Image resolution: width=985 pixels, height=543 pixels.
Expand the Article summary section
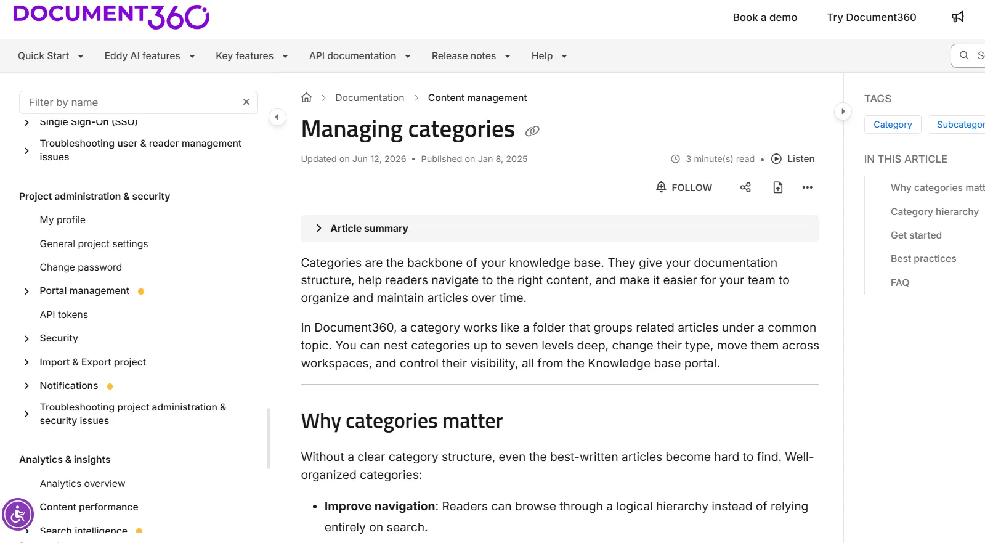coord(560,228)
